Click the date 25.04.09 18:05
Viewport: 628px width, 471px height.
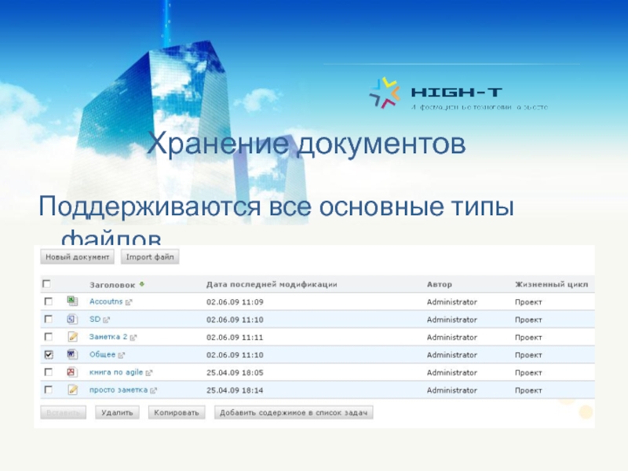coord(235,372)
